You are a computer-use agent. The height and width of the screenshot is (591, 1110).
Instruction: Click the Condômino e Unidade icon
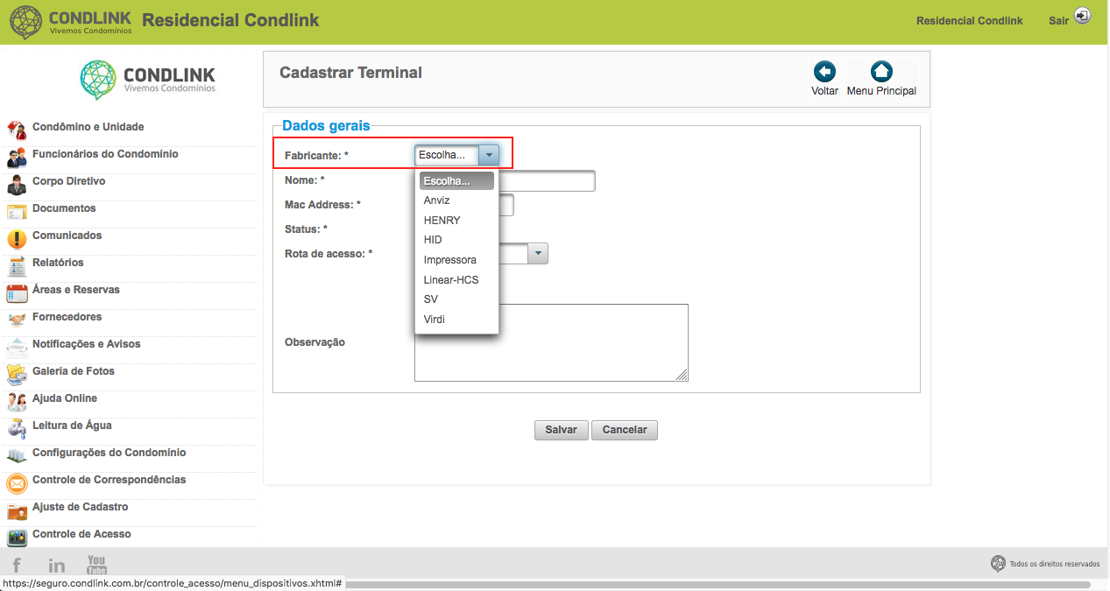coord(17,130)
